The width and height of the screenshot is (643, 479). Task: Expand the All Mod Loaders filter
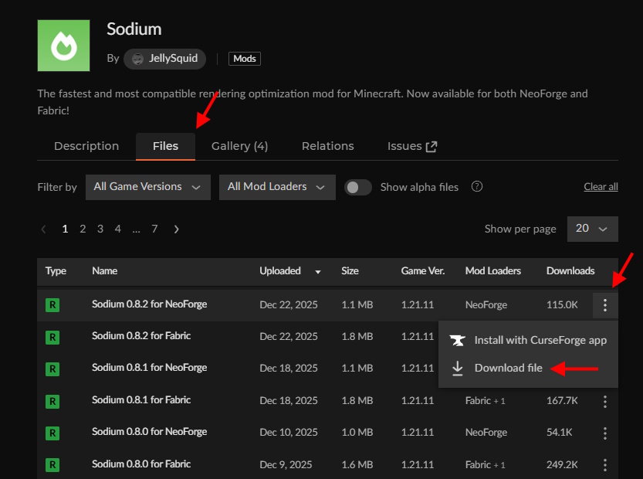click(276, 186)
